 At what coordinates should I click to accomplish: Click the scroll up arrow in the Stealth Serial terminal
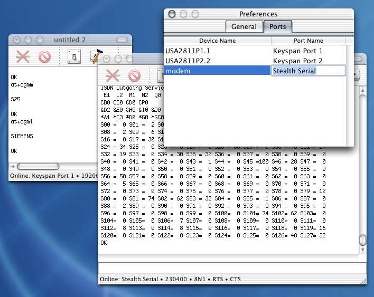pyautogui.click(x=362, y=91)
